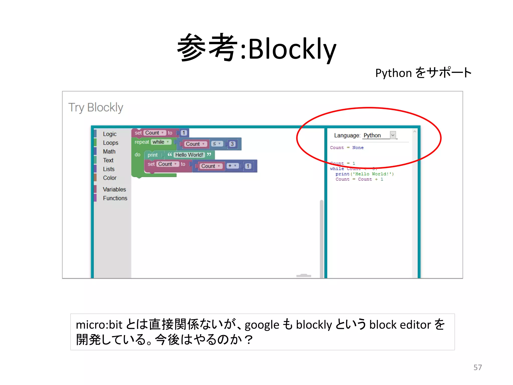513x385 pixels.
Task: Open Count dropdown in the addition block
Action: click(x=211, y=166)
